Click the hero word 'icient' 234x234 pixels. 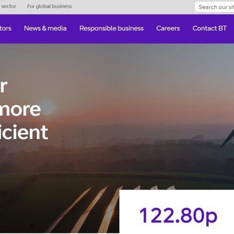[x=24, y=132]
